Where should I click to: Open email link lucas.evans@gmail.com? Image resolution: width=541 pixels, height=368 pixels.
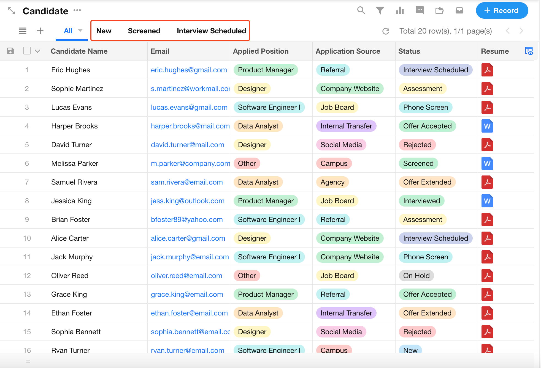[x=189, y=107]
